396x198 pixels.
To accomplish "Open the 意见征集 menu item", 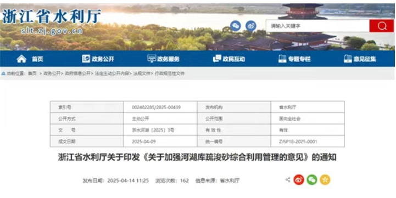I will [365, 59].
